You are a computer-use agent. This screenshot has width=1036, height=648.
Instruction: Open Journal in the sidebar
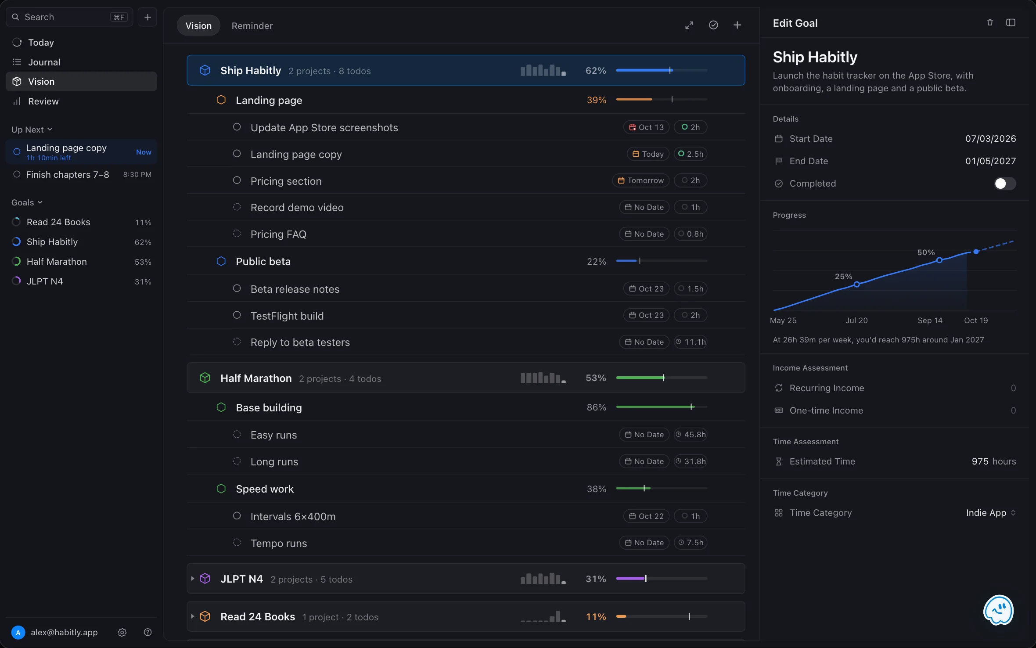click(x=81, y=62)
